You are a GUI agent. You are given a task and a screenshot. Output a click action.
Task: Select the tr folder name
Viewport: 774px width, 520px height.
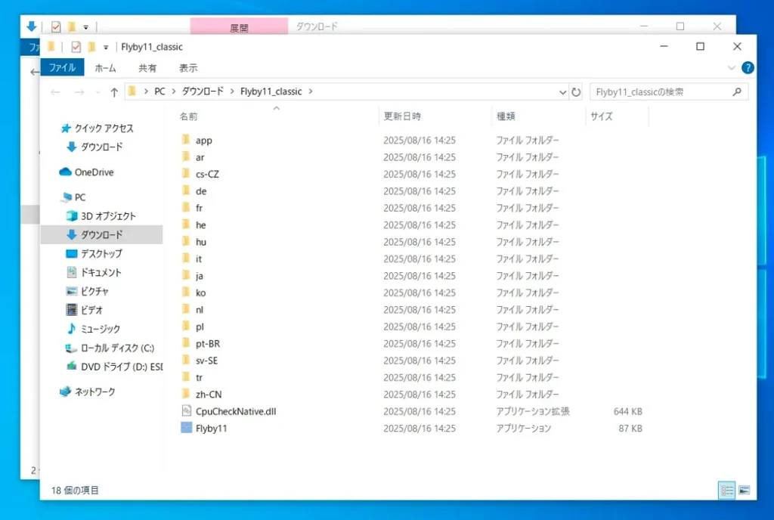pyautogui.click(x=199, y=377)
